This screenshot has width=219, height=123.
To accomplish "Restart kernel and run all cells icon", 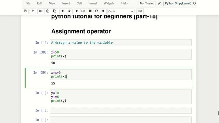I will click(x=103, y=11).
